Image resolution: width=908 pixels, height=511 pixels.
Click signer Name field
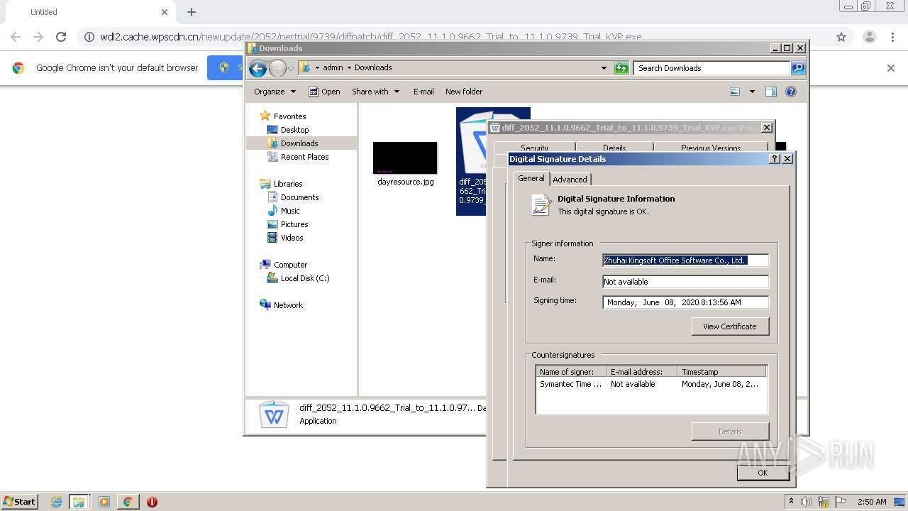[x=685, y=260]
